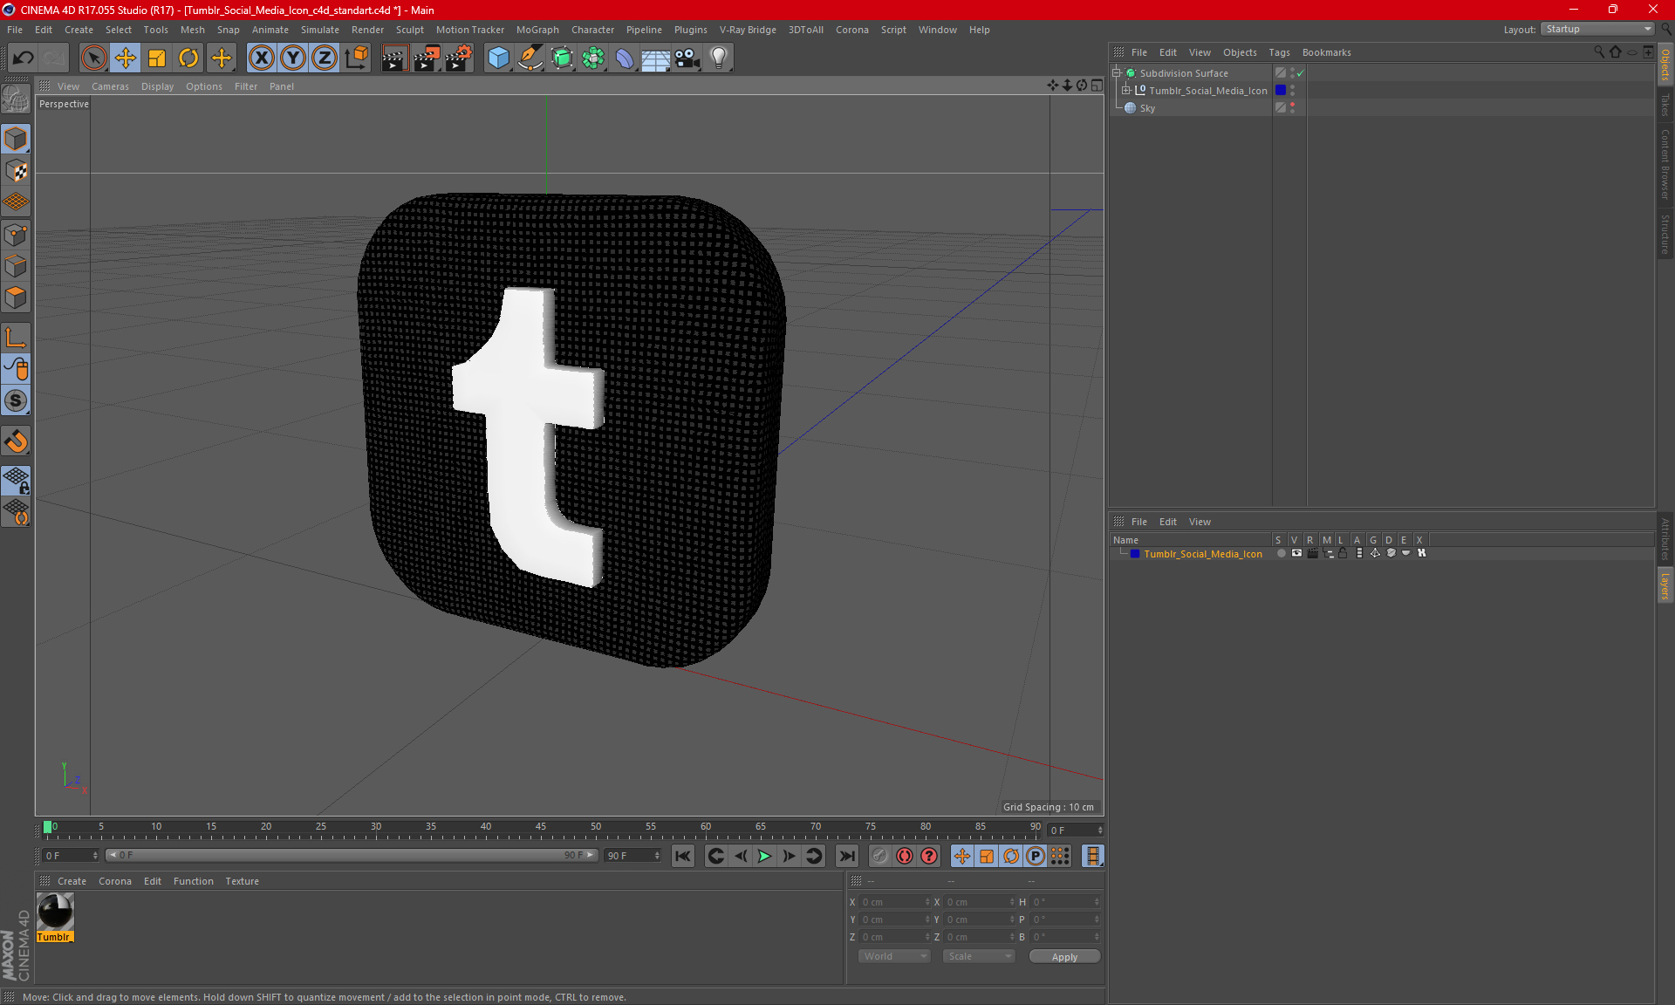
Task: Add a Light object
Action: 718,58
